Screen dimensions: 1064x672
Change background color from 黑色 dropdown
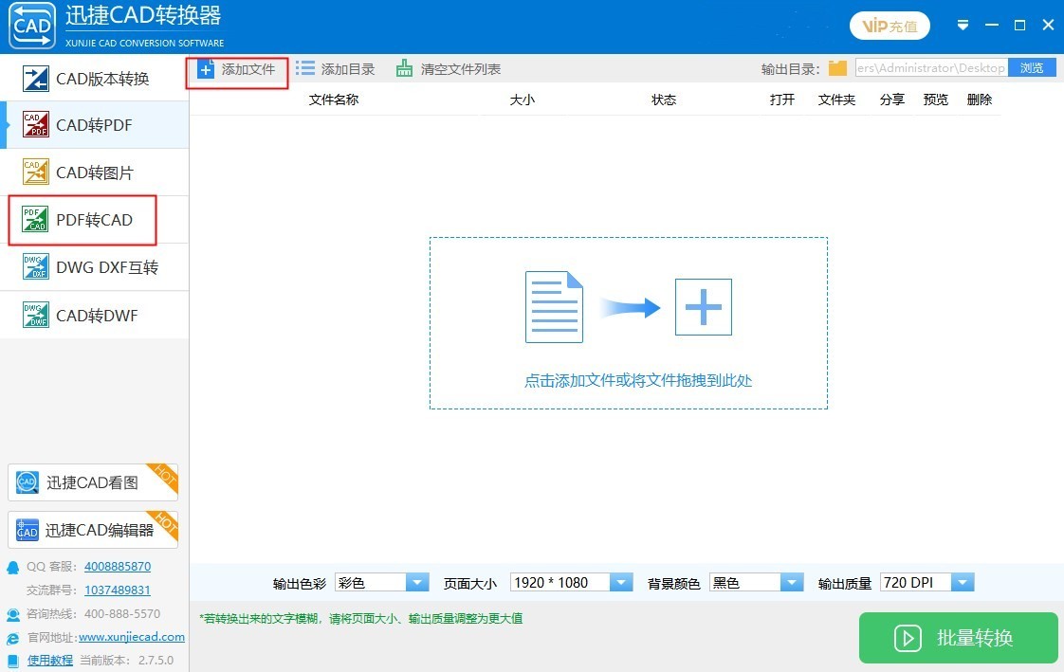tap(791, 582)
